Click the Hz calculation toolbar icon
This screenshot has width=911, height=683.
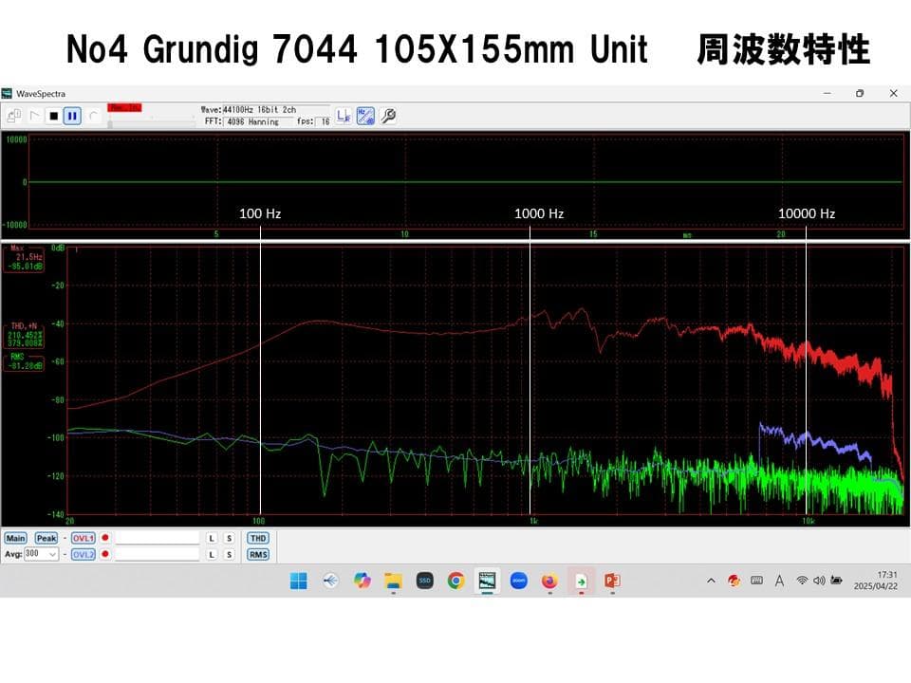click(x=365, y=116)
